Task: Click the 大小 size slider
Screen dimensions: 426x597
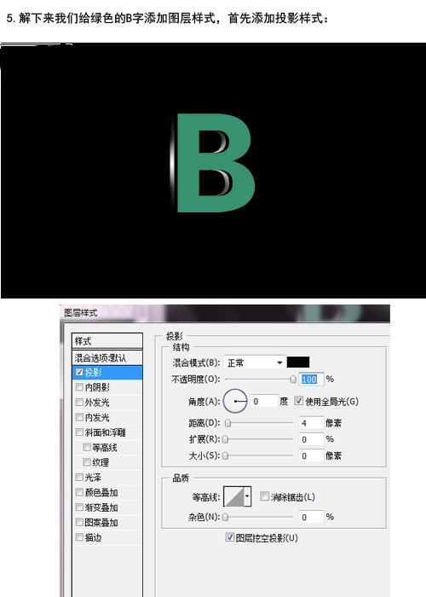Action: click(259, 455)
